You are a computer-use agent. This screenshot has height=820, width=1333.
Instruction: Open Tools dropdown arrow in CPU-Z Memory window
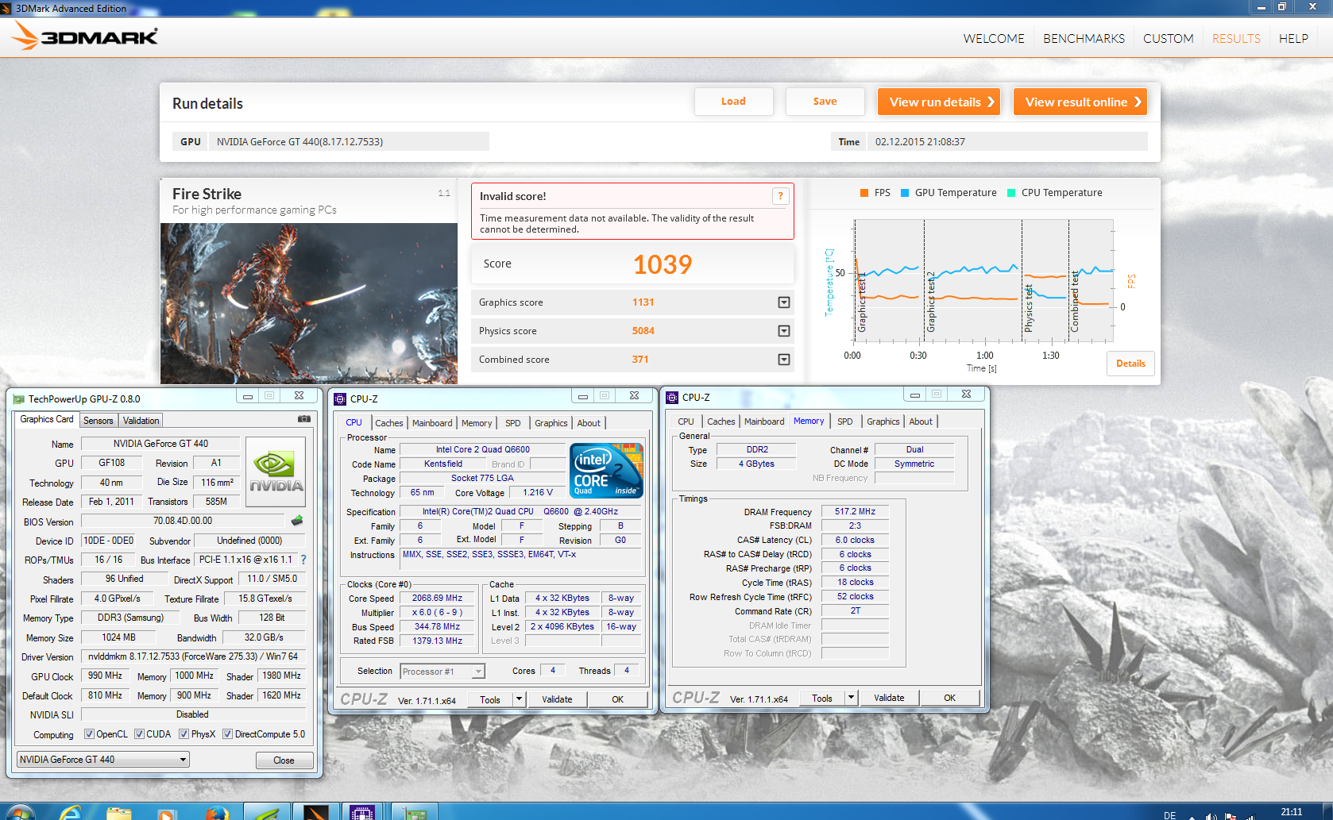[x=851, y=698]
